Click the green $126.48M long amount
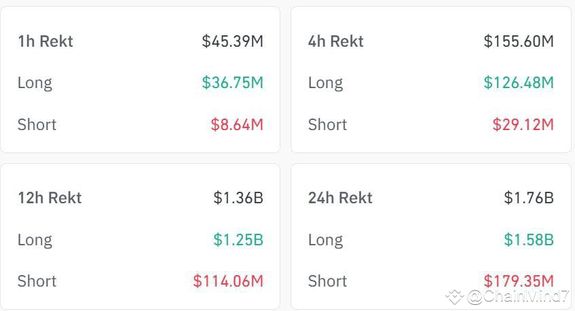The width and height of the screenshot is (575, 311). pyautogui.click(x=519, y=83)
